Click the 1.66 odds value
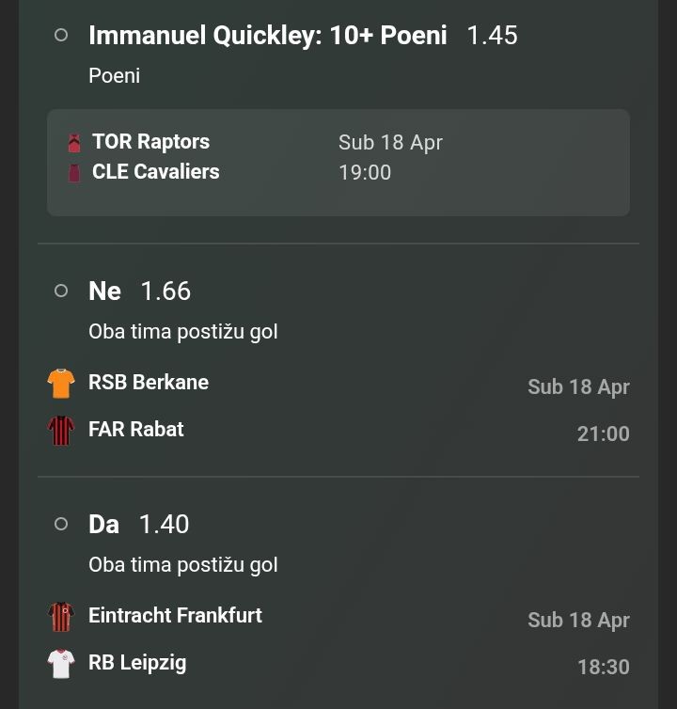Screen dimensions: 677x709 (x=165, y=291)
